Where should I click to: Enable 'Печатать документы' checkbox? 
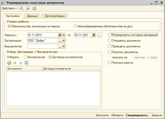tap(110, 52)
